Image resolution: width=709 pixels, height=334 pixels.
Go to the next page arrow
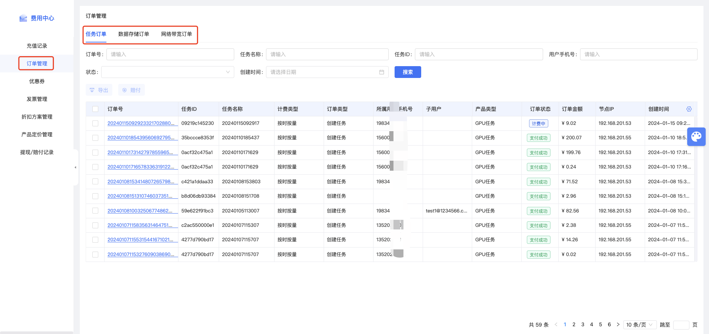coord(618,325)
